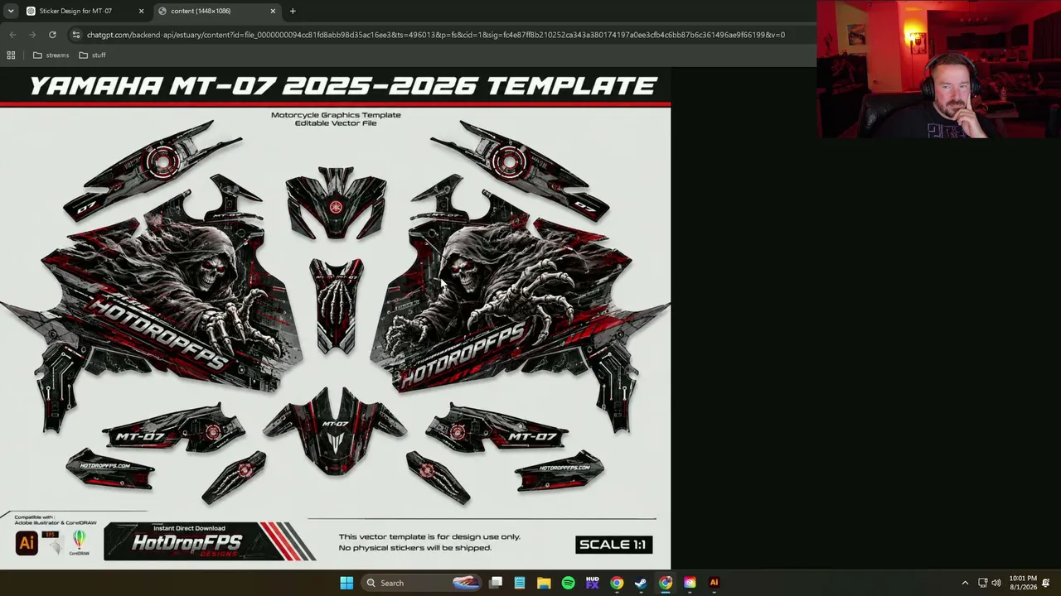Screen dimensions: 1061x596
Task: Open the clock showing 10:01 PM
Action: click(1023, 583)
